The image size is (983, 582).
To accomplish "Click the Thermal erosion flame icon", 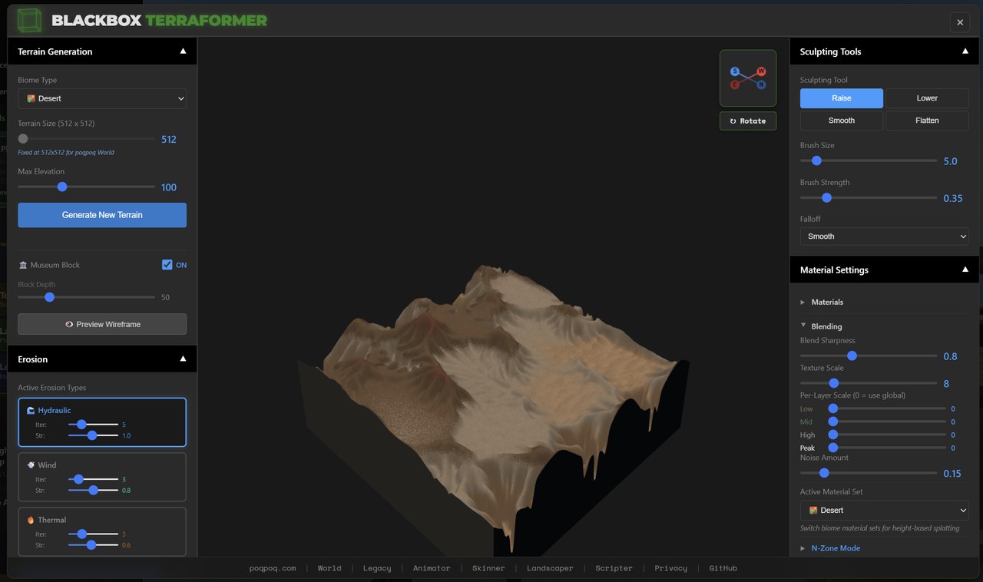I will click(31, 520).
